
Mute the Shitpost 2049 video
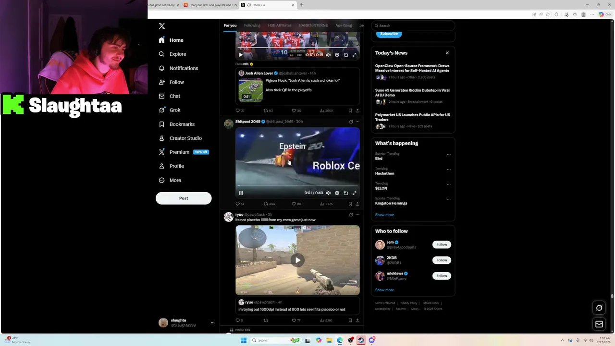[x=328, y=193]
